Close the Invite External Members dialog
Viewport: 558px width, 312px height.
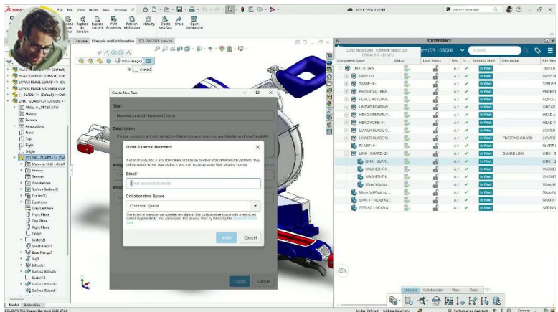pos(257,147)
